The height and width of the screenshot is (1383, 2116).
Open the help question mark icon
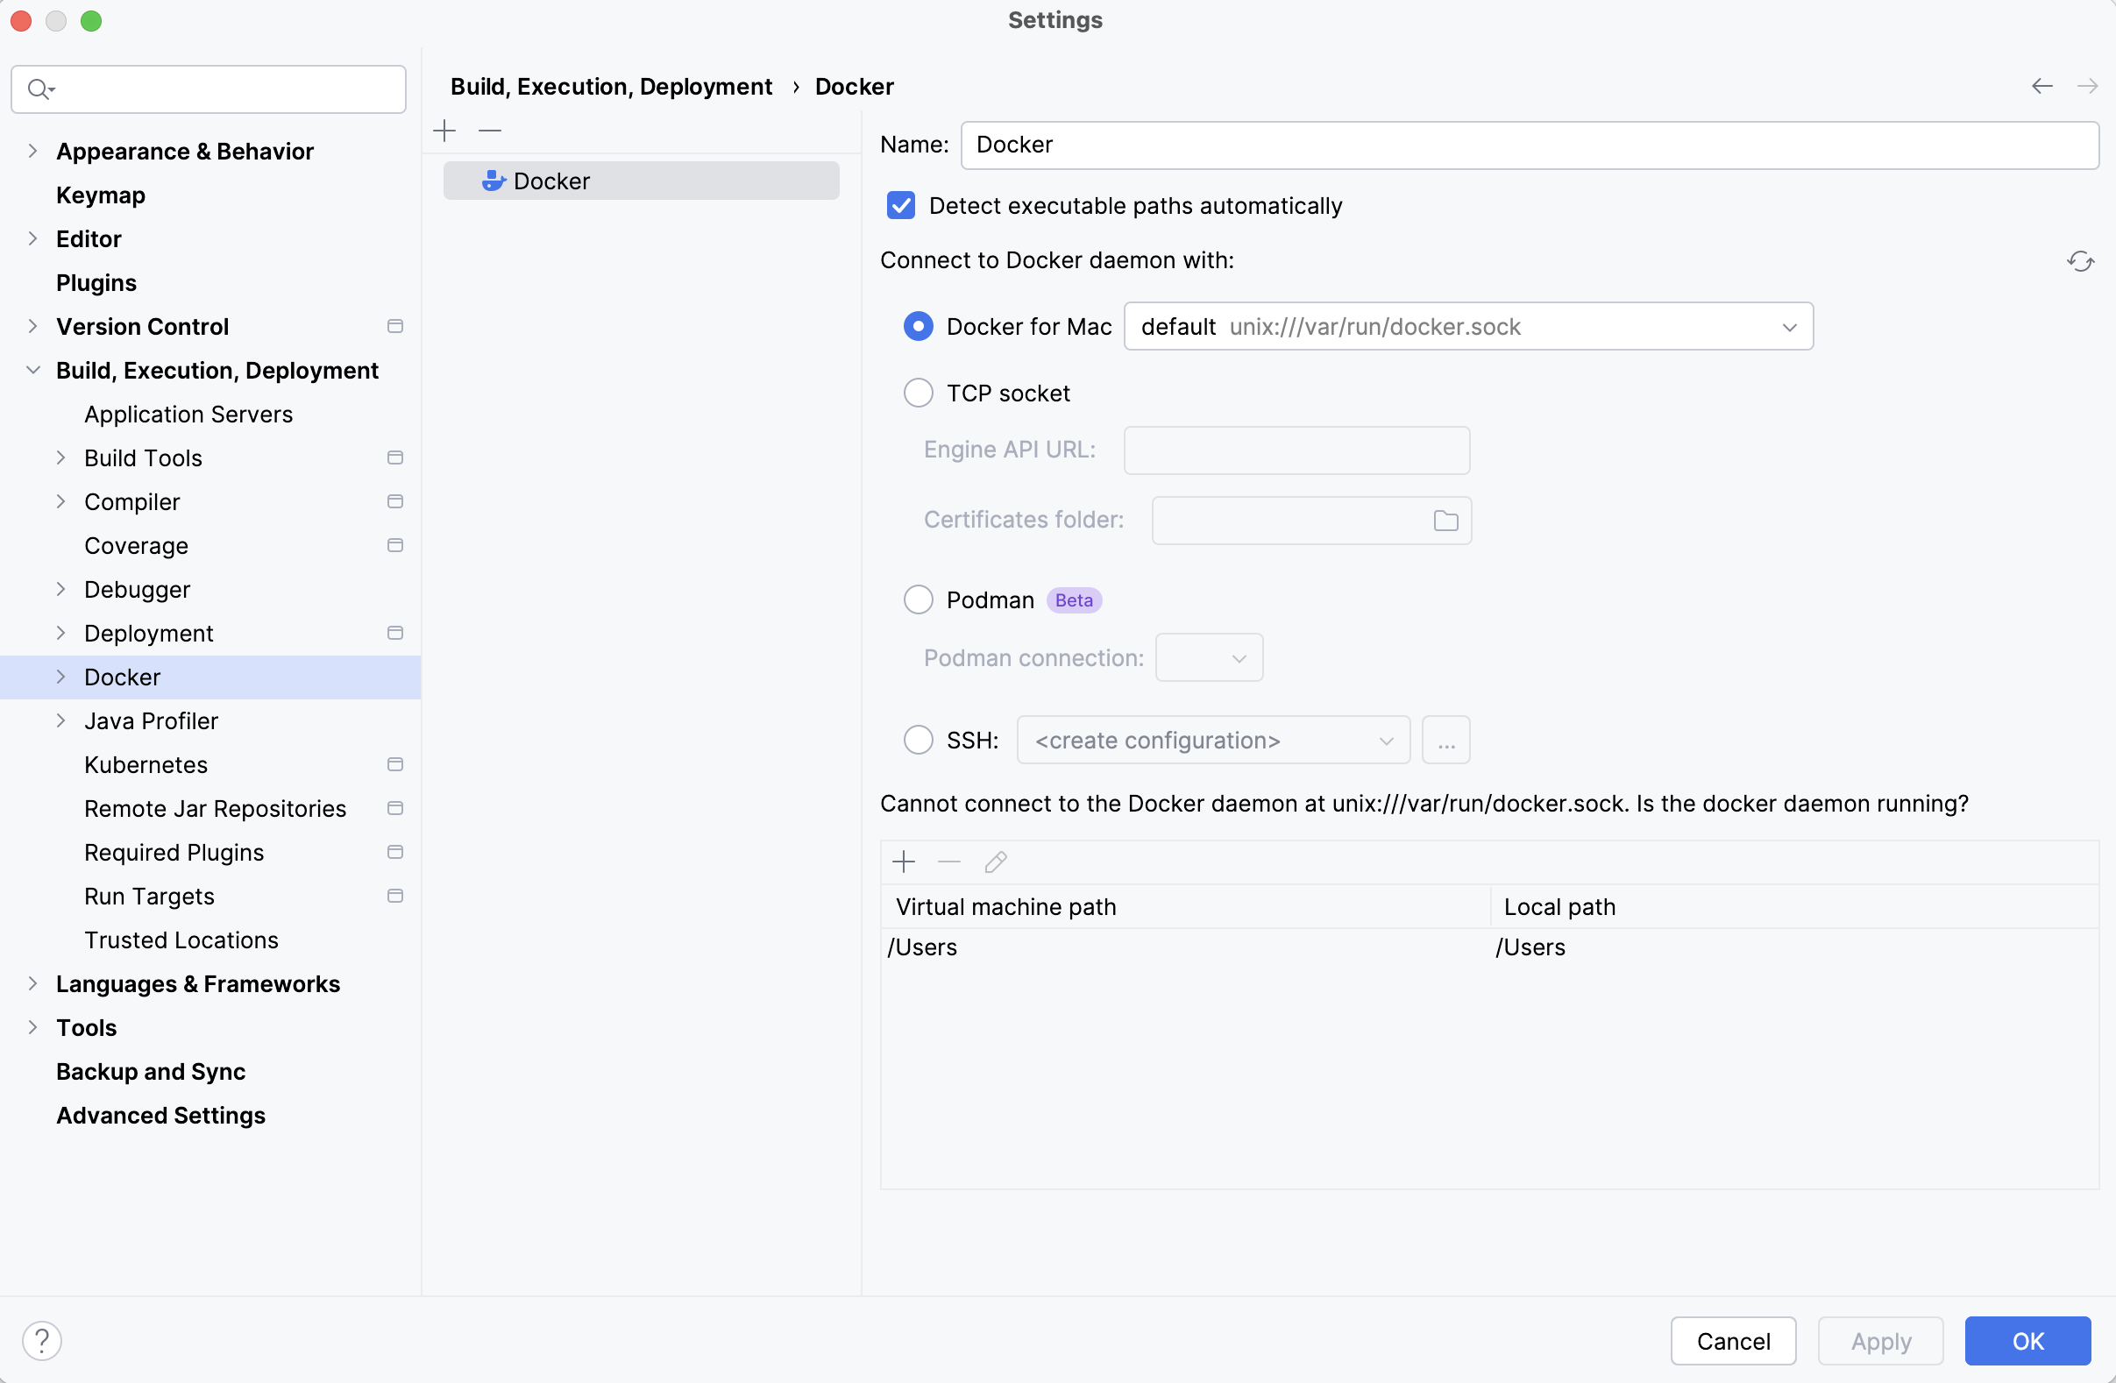(42, 1339)
